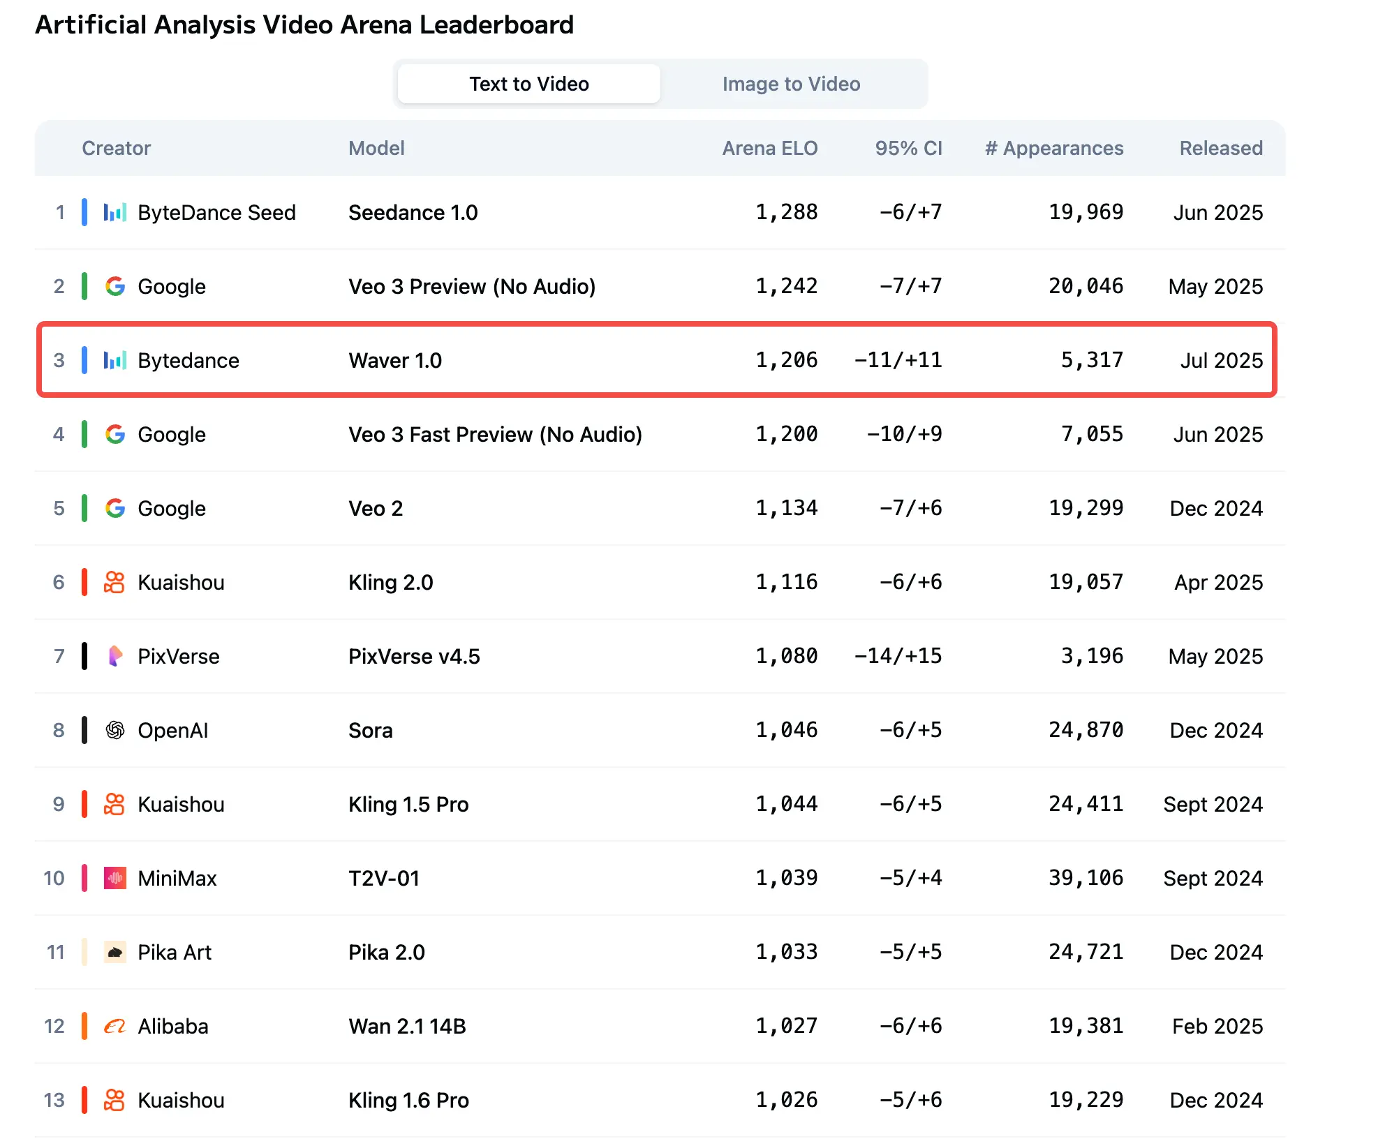This screenshot has height=1146, width=1385.
Task: Sort by the Arena ELO column header
Action: [x=769, y=148]
